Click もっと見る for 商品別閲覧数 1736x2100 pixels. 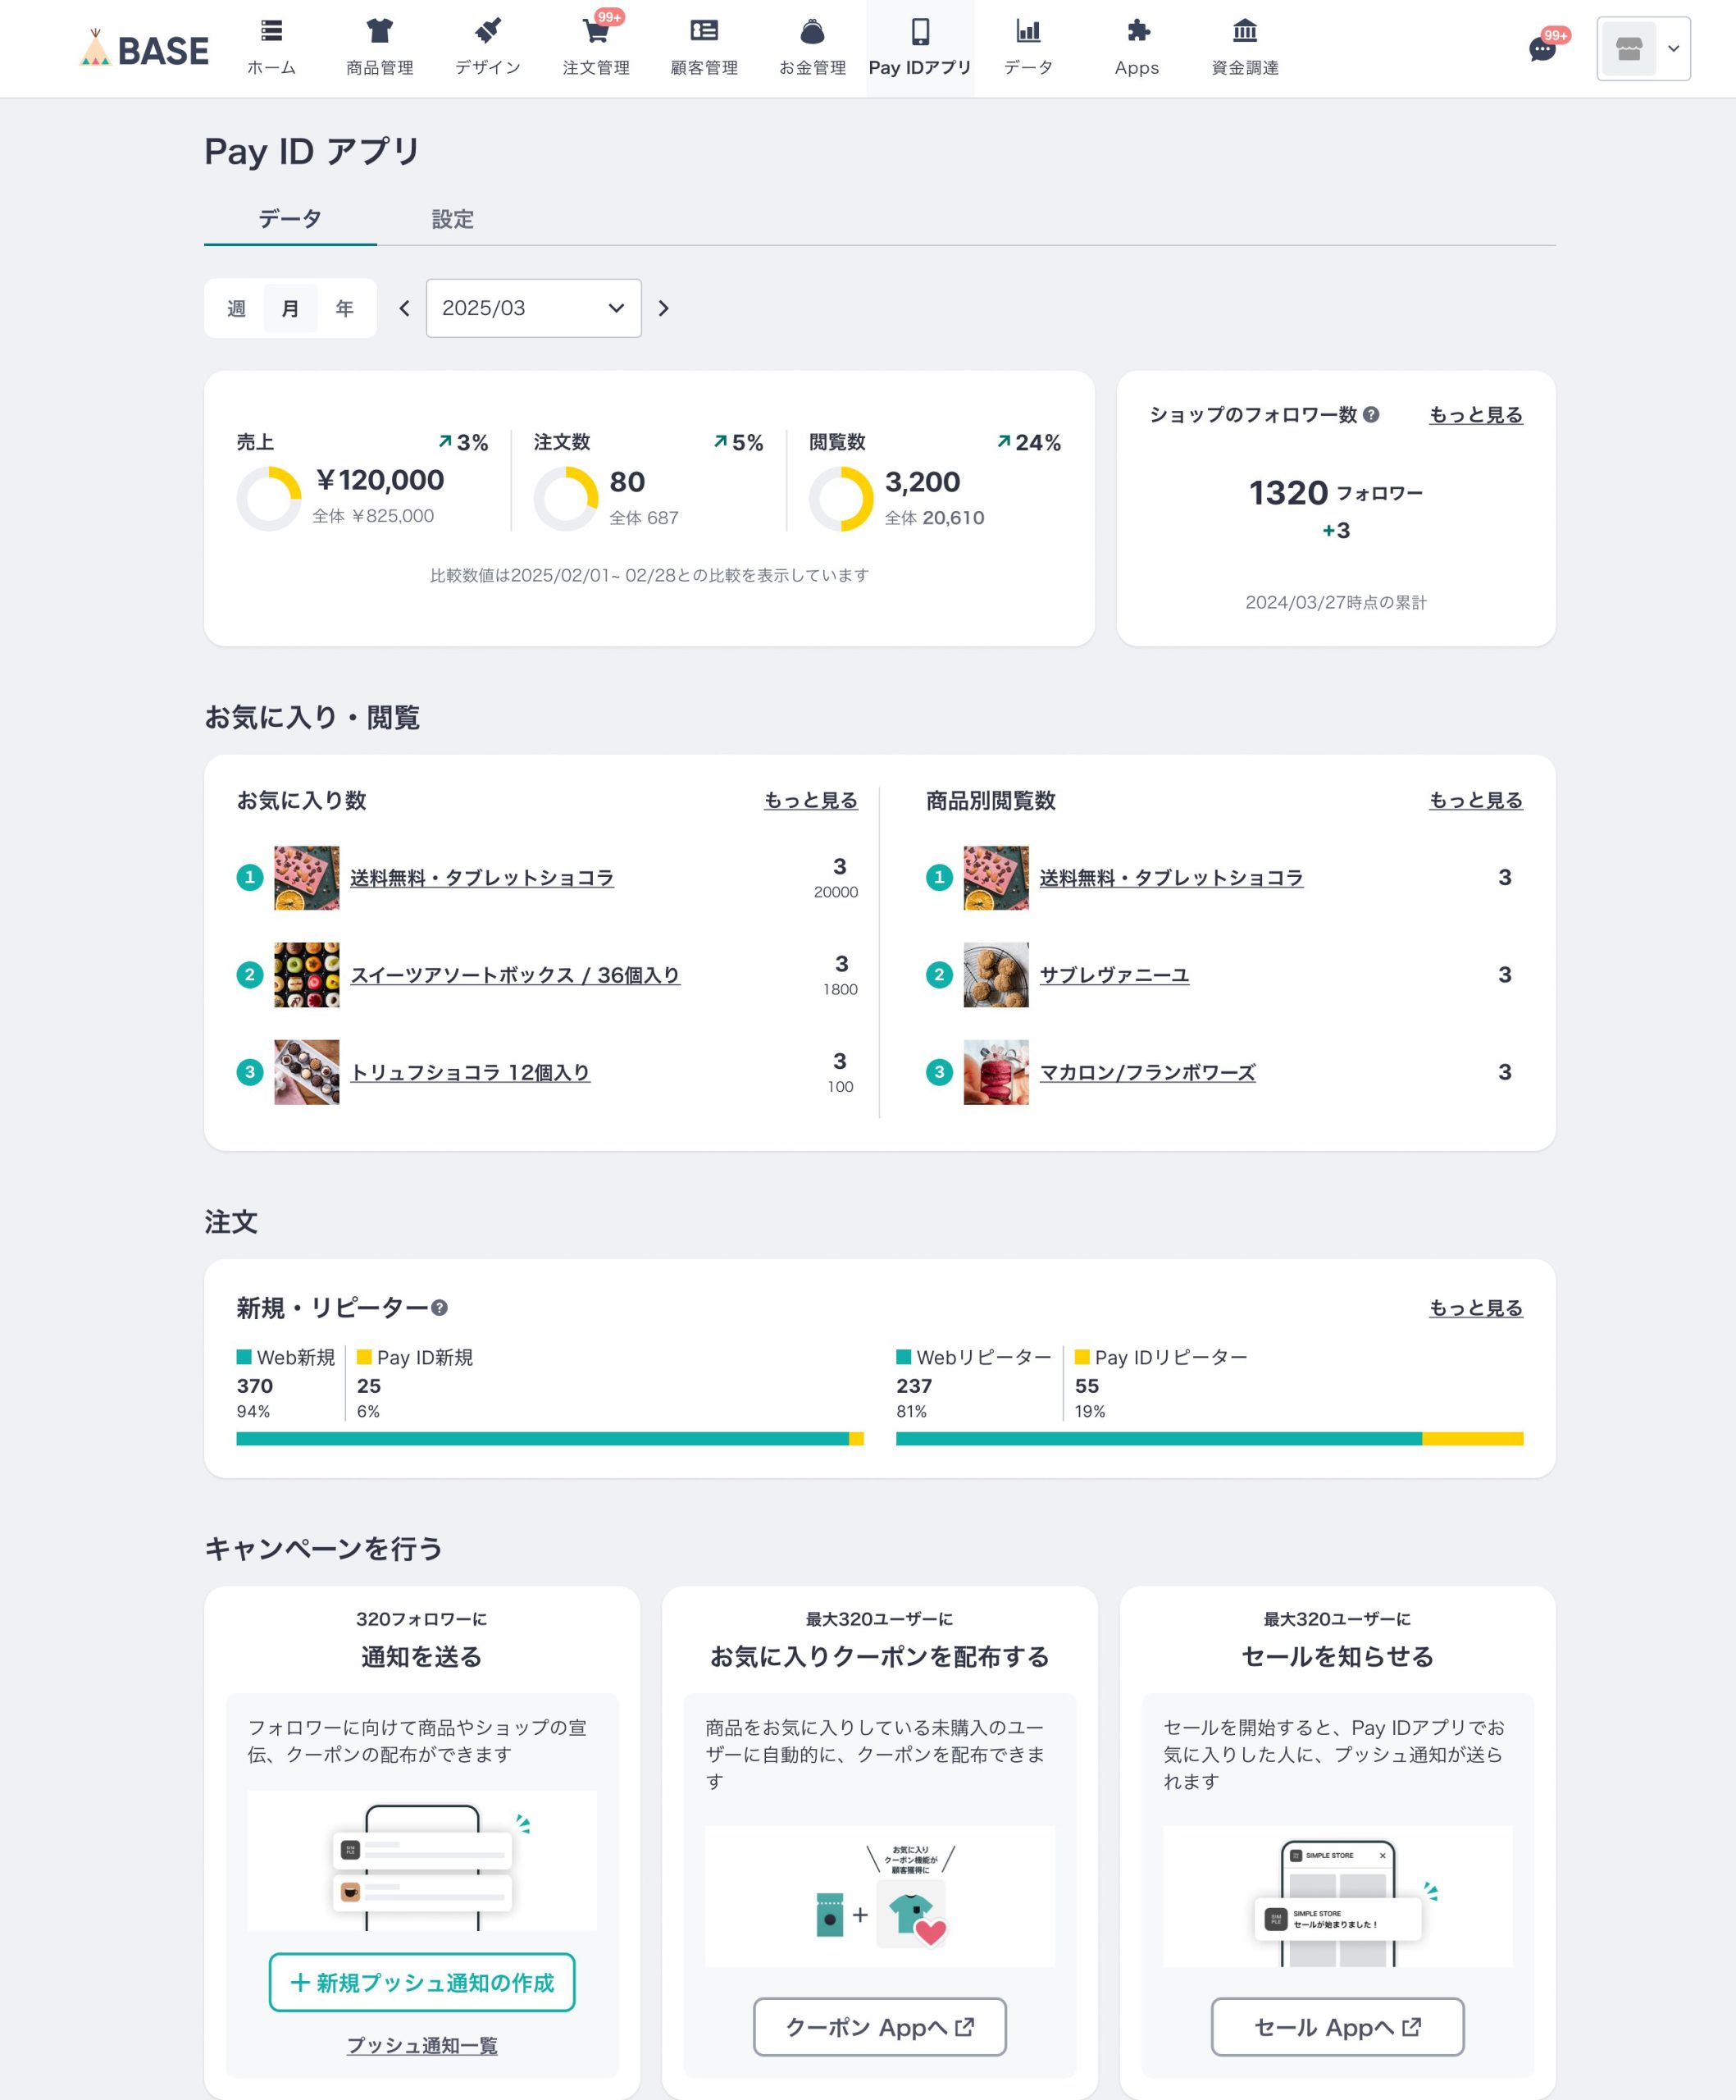1475,800
